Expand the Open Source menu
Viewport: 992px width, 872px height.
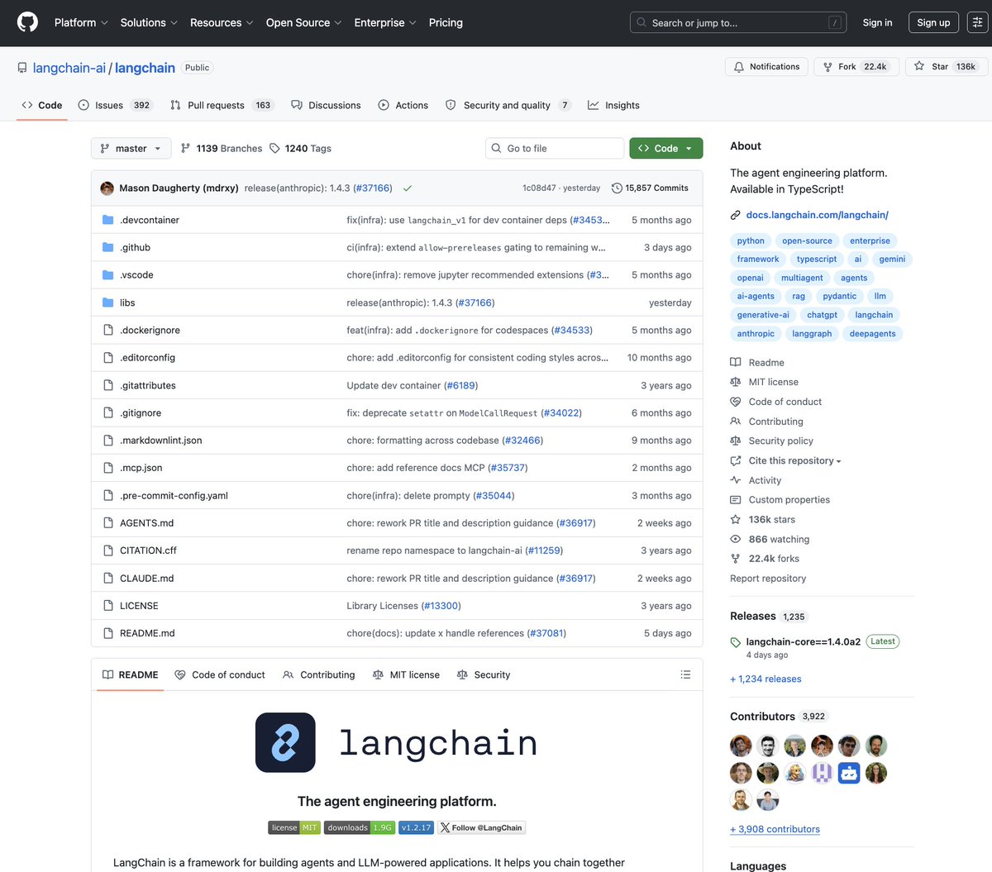coord(303,22)
